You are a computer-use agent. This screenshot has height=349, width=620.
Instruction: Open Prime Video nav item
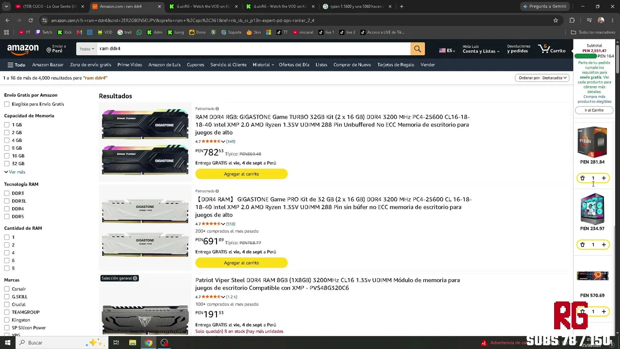[x=129, y=64]
